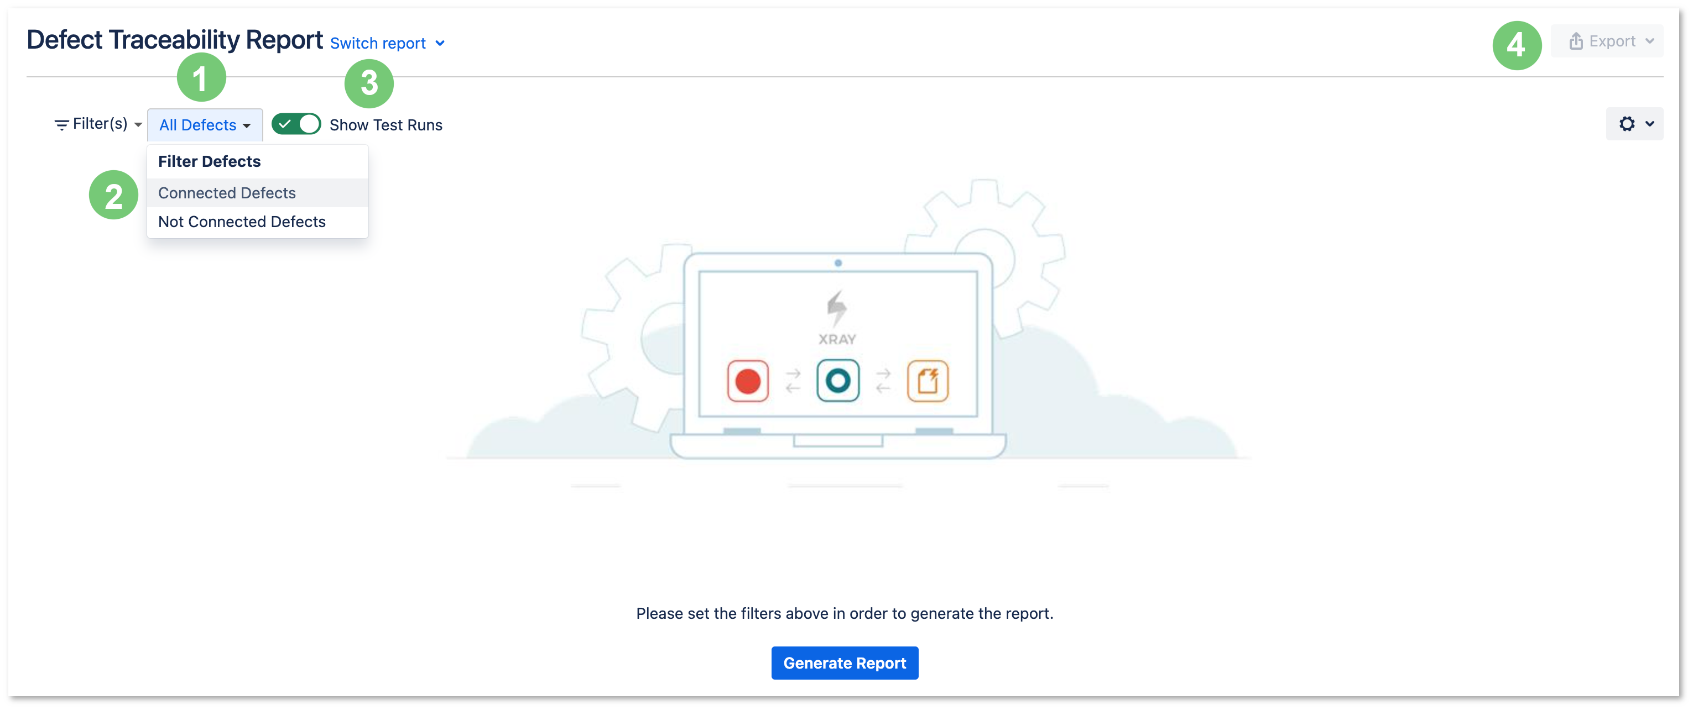Click the set filters instruction text

click(x=845, y=613)
